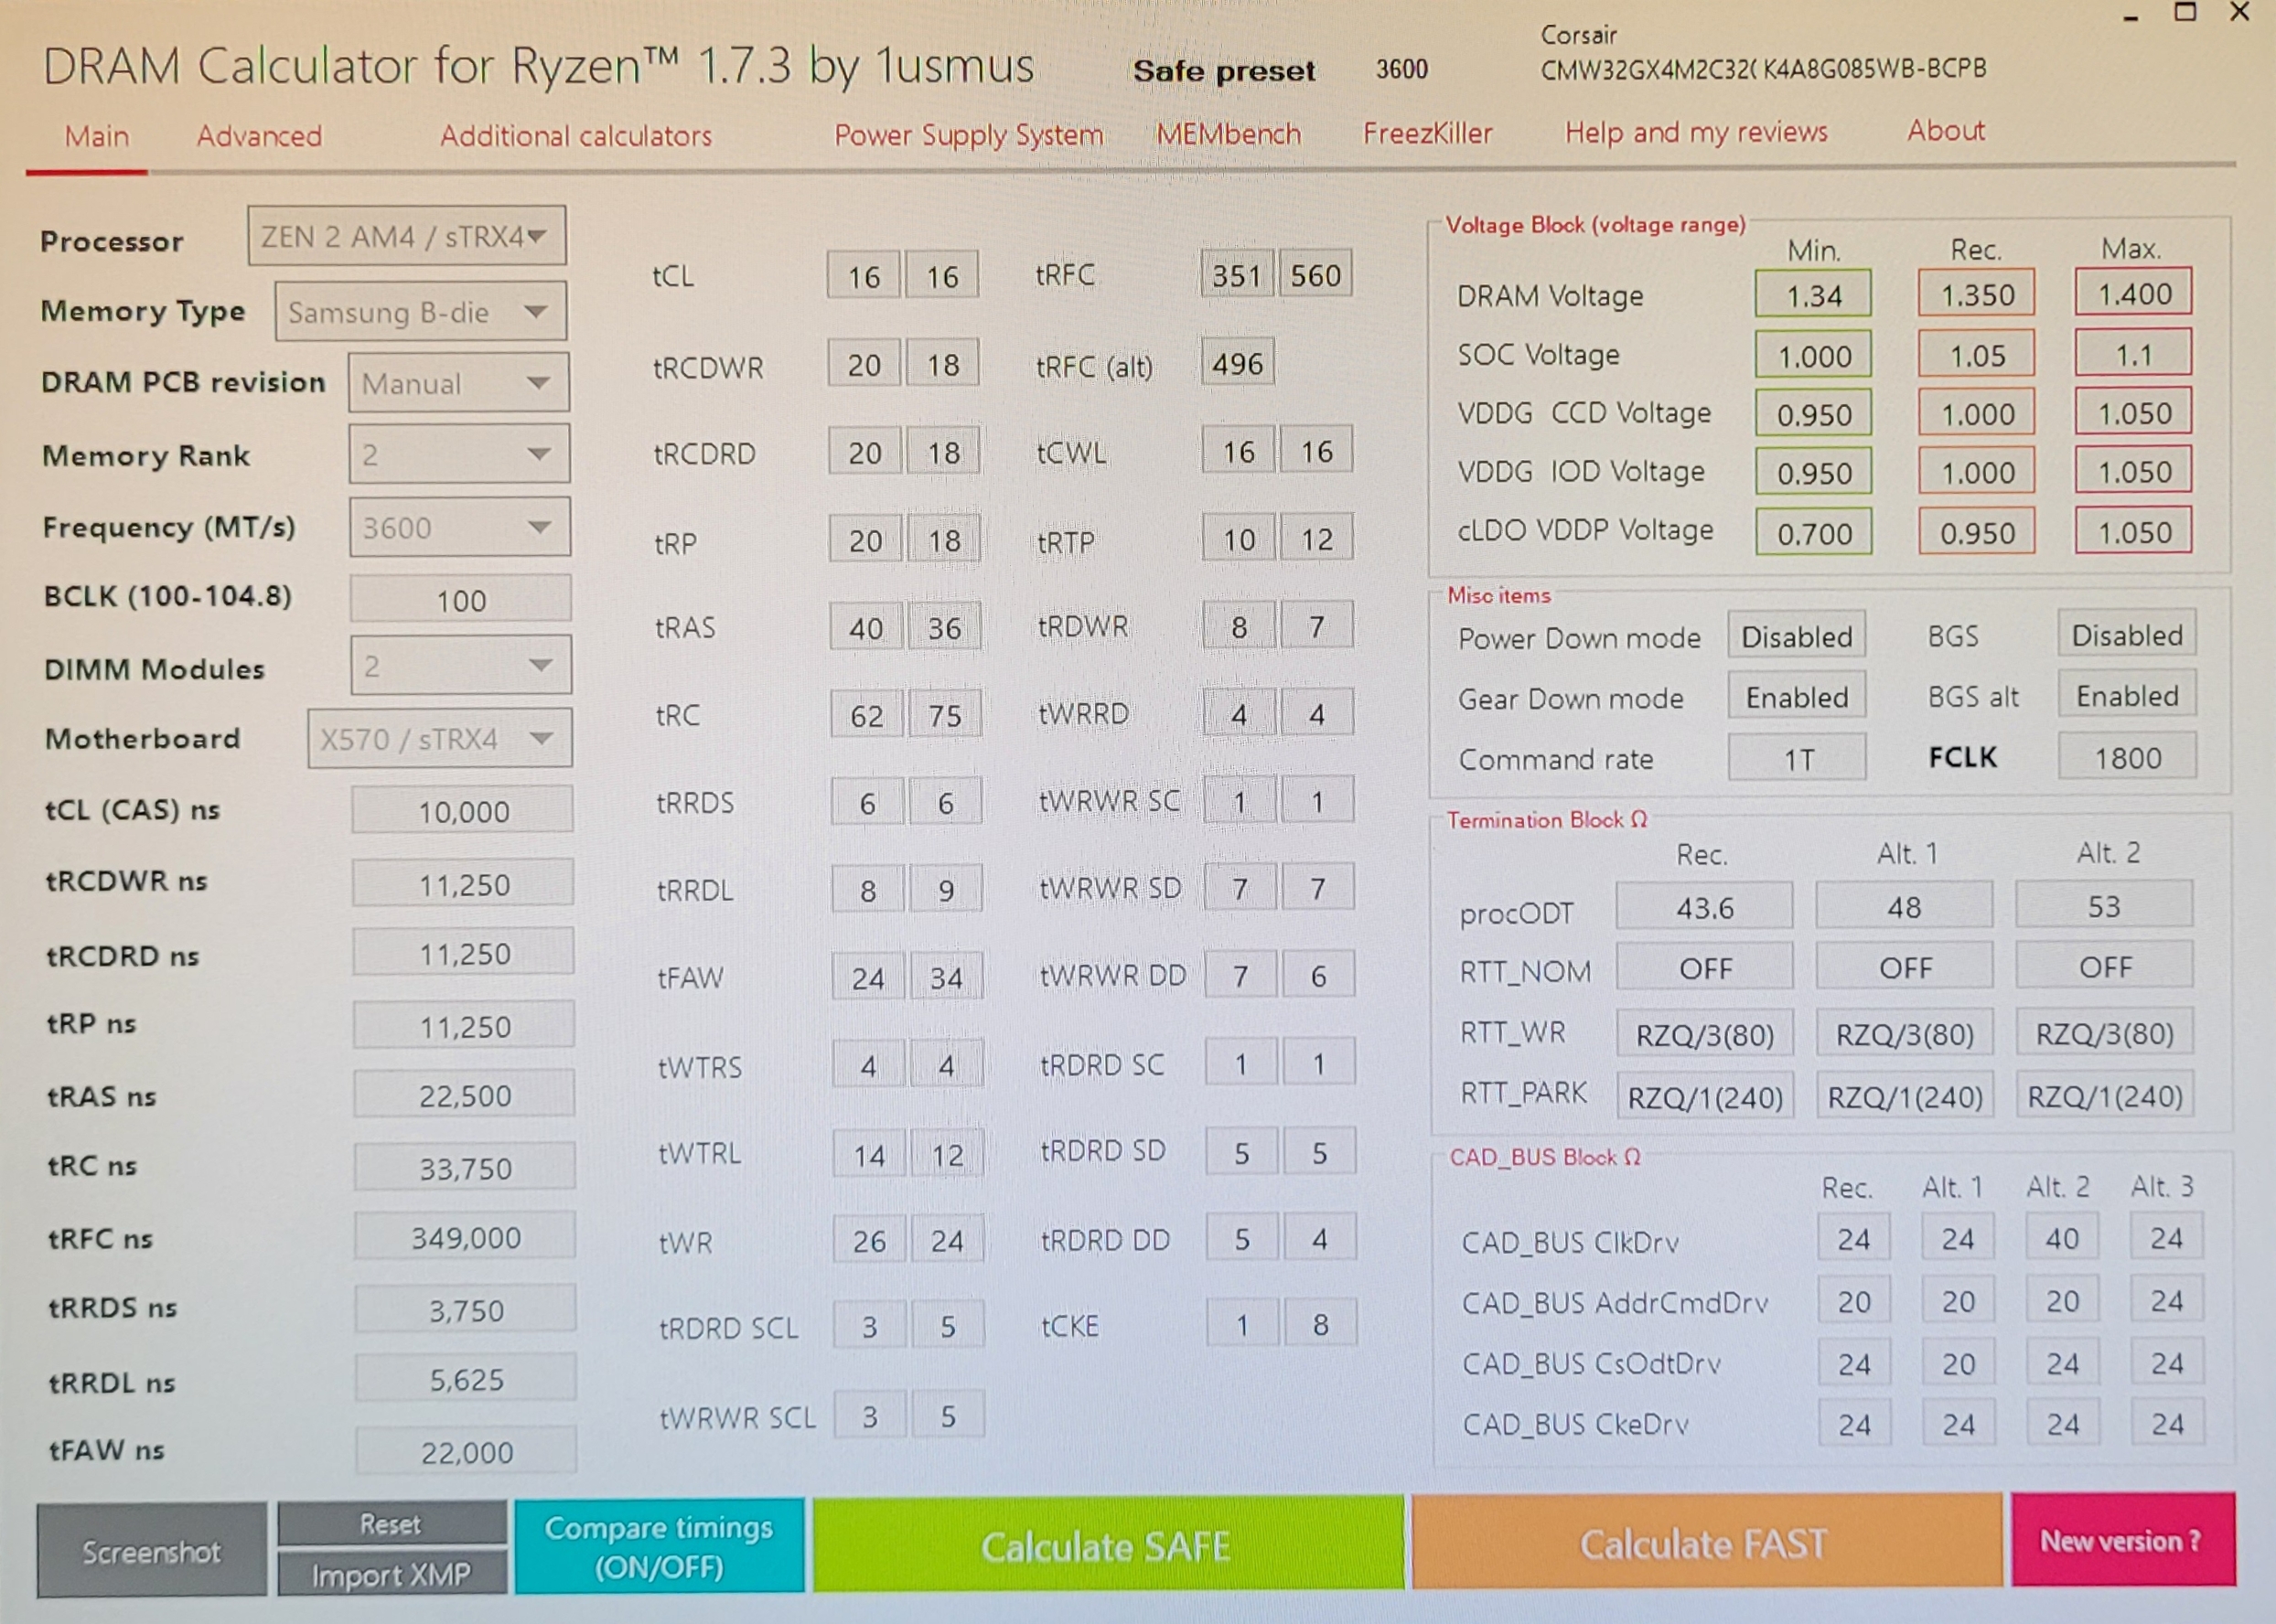Screen dimensions: 2276x1624
Task: Click the Gear Down mode Enabled field
Action: pos(1796,697)
